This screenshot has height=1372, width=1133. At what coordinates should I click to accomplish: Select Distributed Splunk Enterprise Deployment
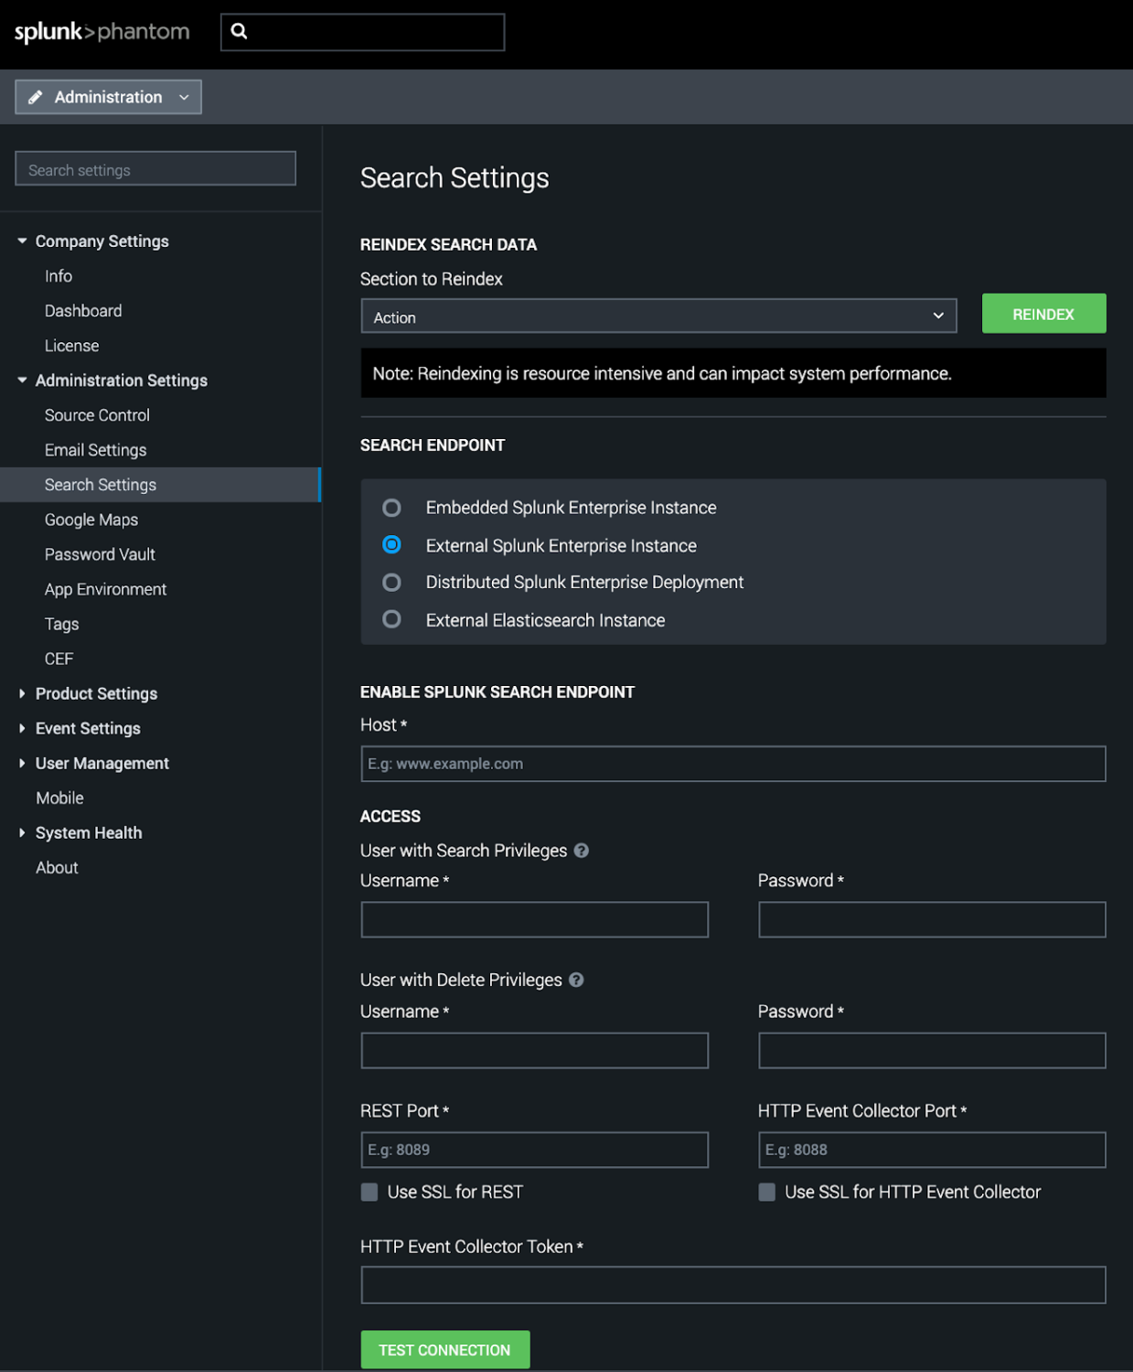392,582
